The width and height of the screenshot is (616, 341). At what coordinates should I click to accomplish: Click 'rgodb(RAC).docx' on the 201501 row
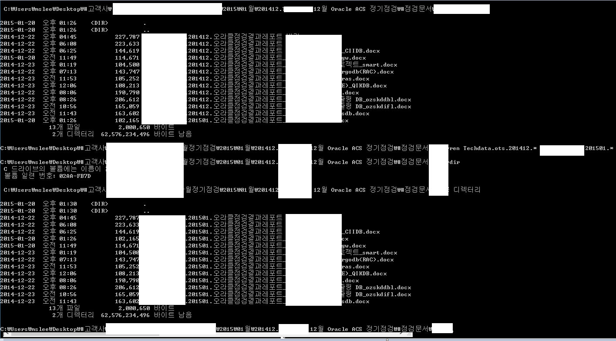pyautogui.click(x=368, y=260)
